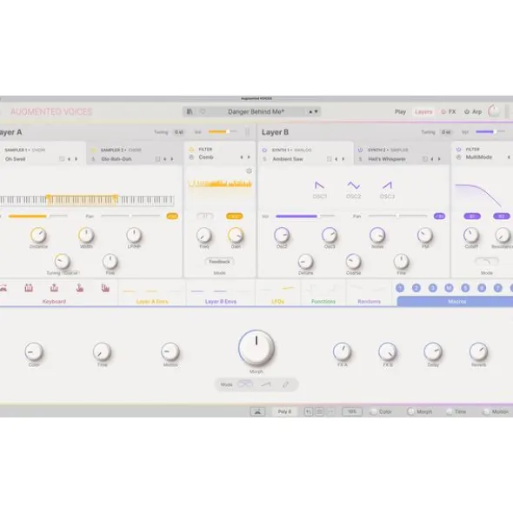Favorite the preset with the heart icon
Viewport: 513px width, 514px height.
click(x=203, y=112)
